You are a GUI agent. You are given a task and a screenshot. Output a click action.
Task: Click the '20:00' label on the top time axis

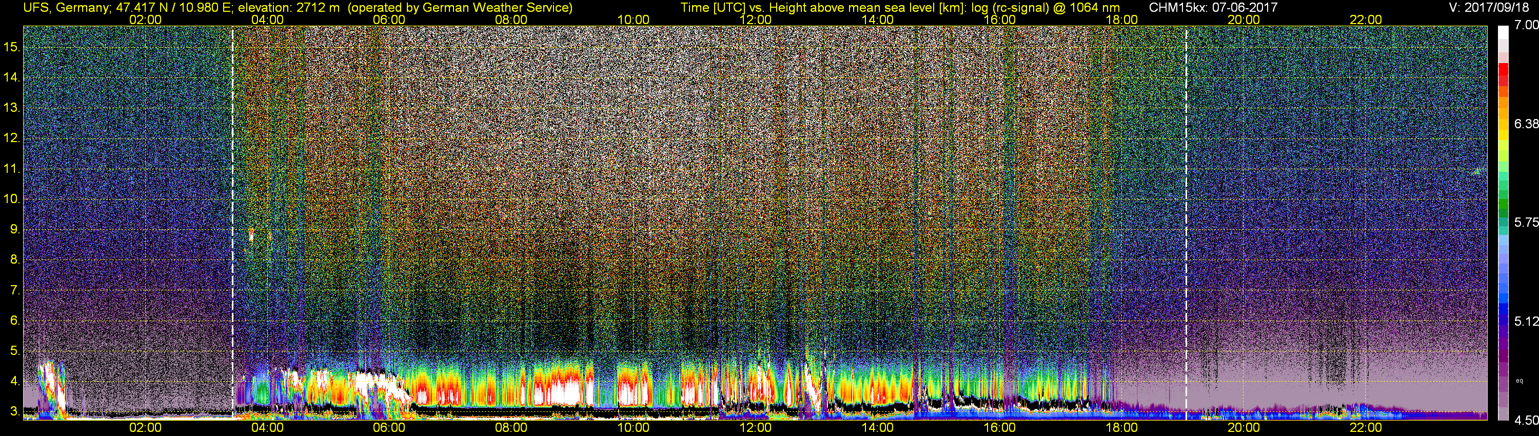[1244, 19]
